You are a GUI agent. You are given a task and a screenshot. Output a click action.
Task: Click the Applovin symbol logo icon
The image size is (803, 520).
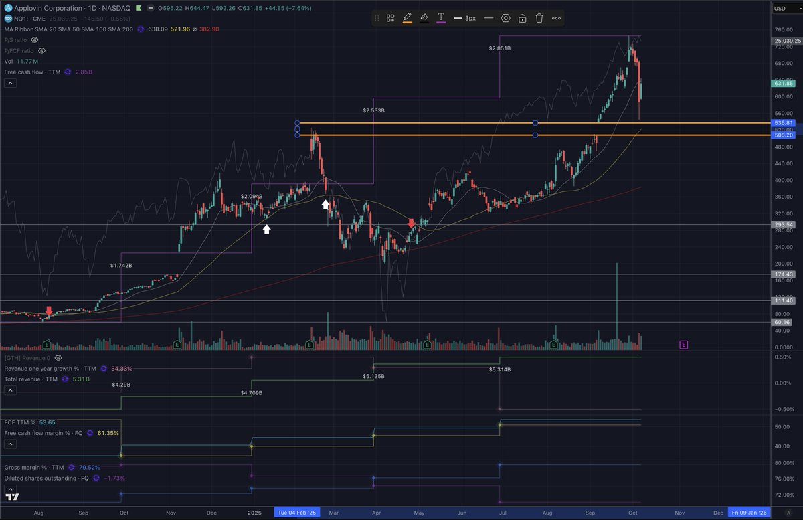(x=7, y=8)
